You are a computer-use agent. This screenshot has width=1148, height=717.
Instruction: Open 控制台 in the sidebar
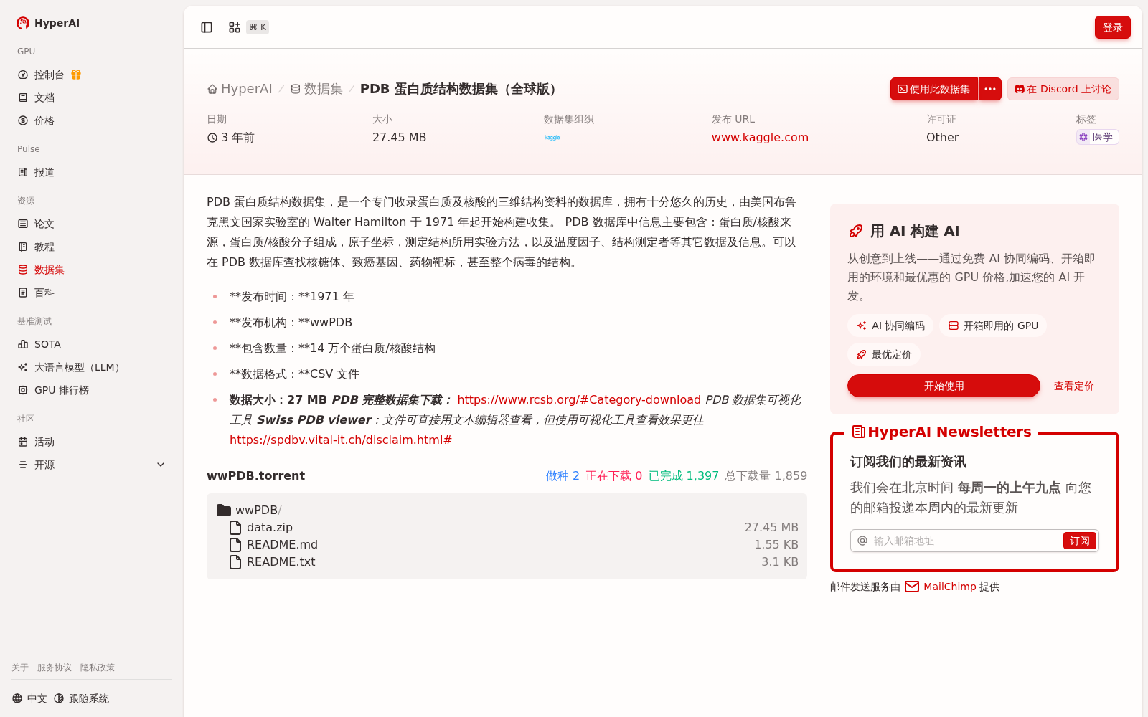[x=50, y=75]
